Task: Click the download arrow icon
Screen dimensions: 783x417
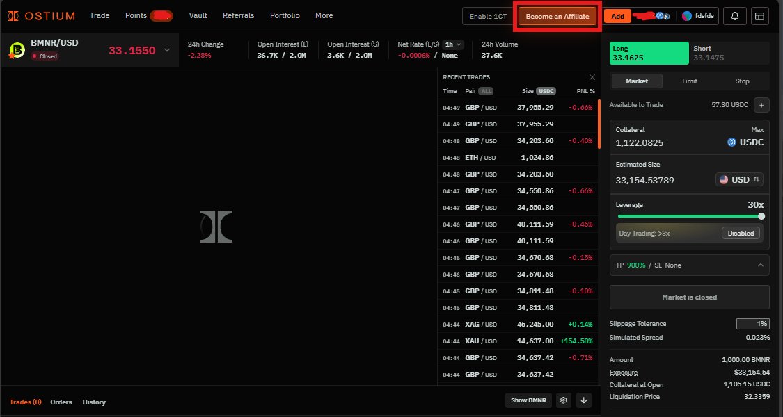Action: point(583,400)
